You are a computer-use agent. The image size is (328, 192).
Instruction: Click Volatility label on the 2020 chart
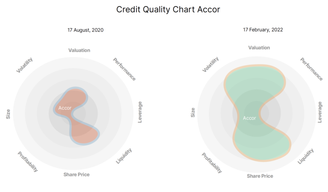coord(25,65)
